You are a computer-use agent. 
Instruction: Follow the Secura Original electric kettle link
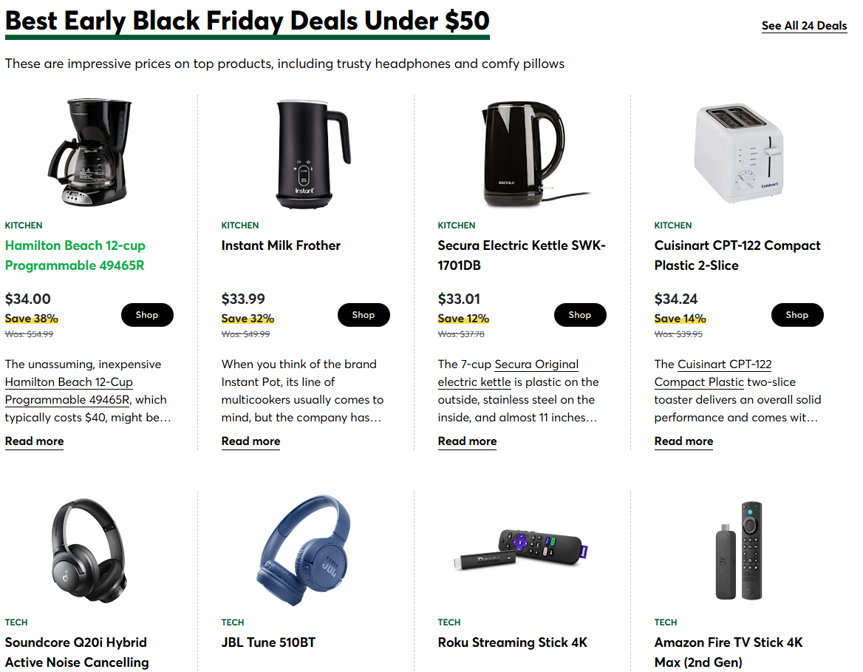point(536,364)
